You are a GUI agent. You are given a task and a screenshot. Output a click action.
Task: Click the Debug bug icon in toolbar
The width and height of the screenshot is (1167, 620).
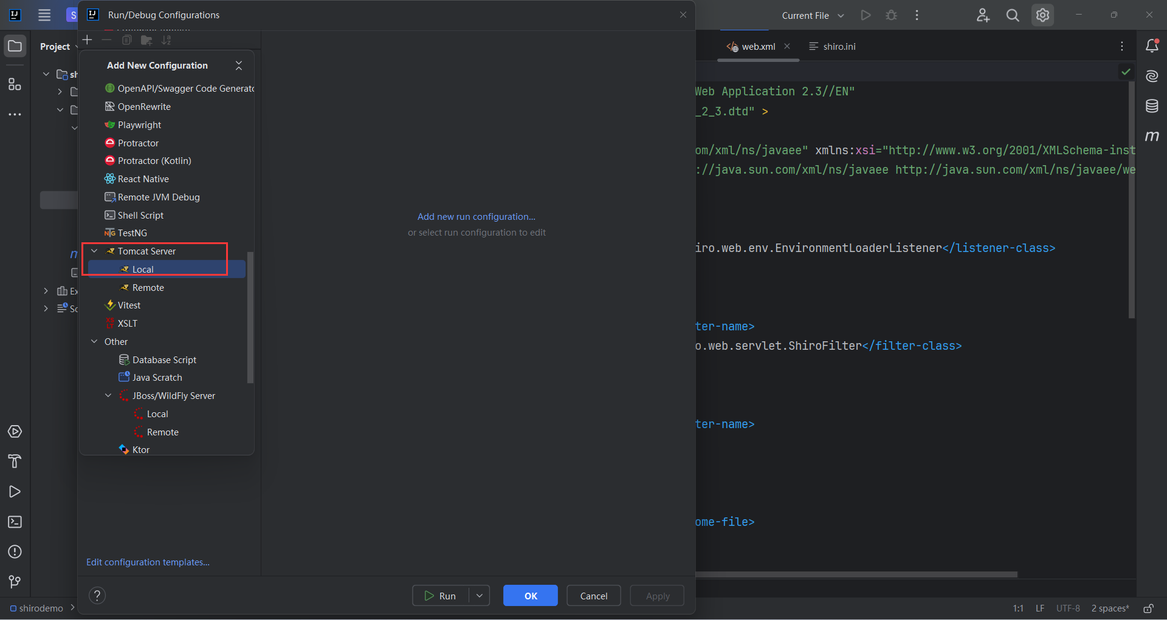click(892, 15)
